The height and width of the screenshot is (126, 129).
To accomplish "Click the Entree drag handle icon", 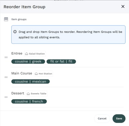I will (6, 57).
